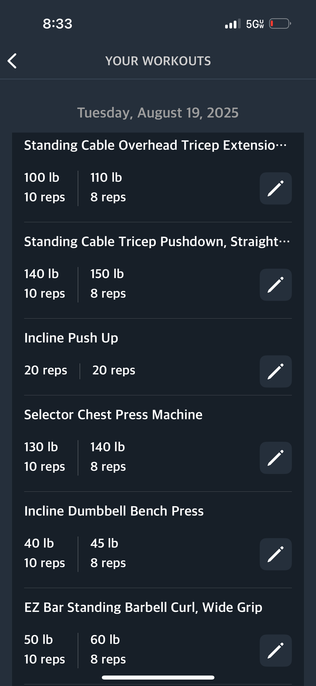Edit EZ Bar Standing Barbell Curl sets

(x=276, y=651)
